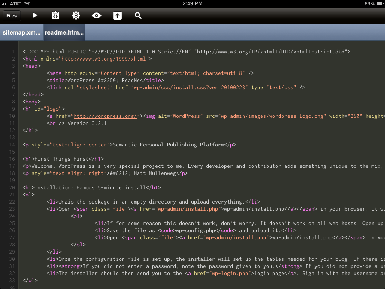Click 'Save the file as' text
The height and width of the screenshot is (289, 385).
click(131, 230)
